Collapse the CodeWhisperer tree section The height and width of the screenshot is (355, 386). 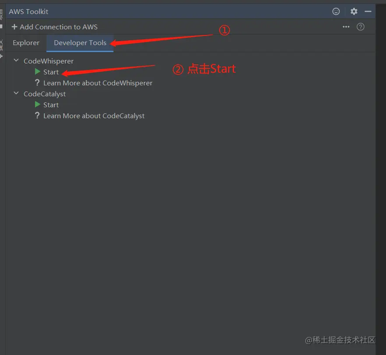pos(16,61)
